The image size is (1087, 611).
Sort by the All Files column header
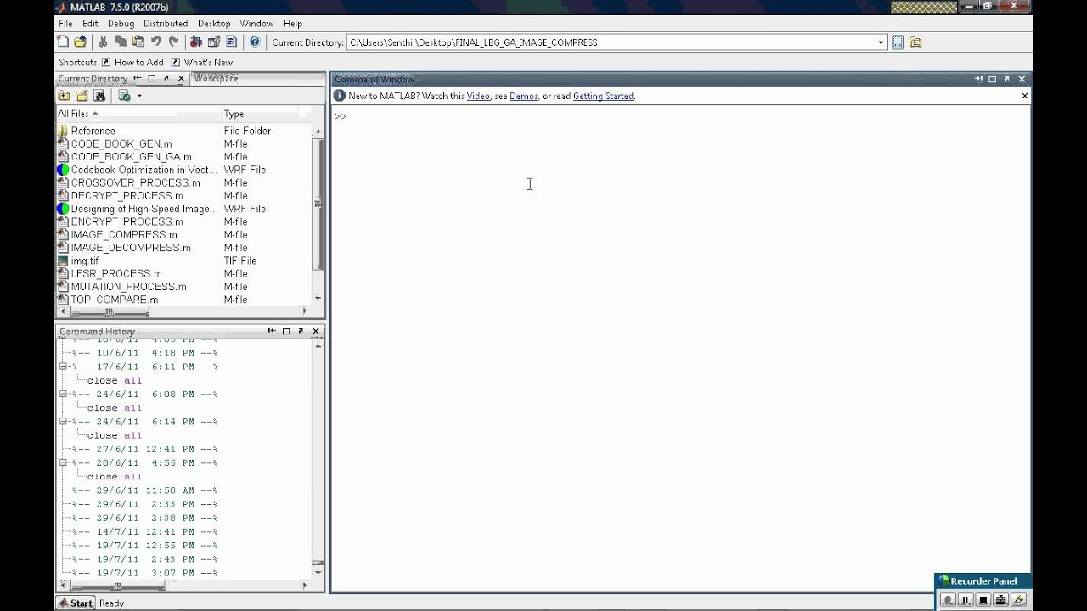[x=138, y=114]
